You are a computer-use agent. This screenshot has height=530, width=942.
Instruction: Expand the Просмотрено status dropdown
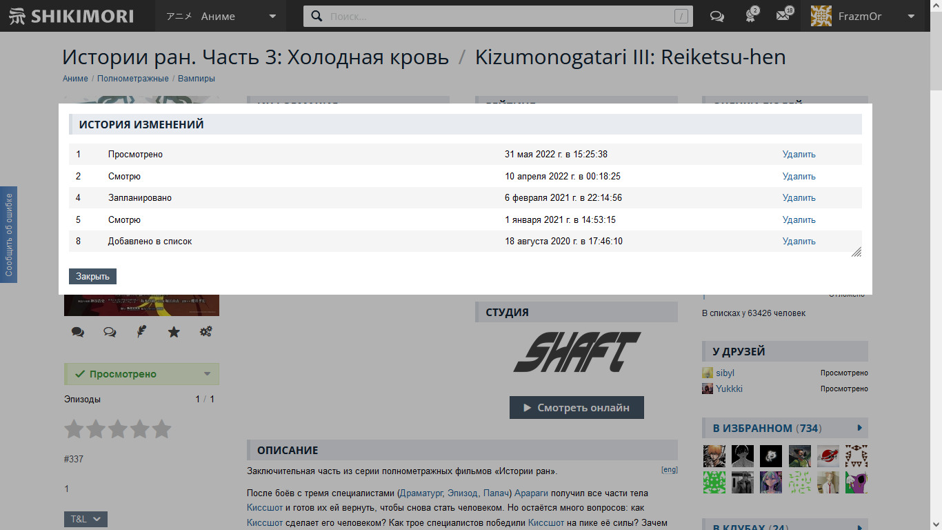pyautogui.click(x=207, y=374)
